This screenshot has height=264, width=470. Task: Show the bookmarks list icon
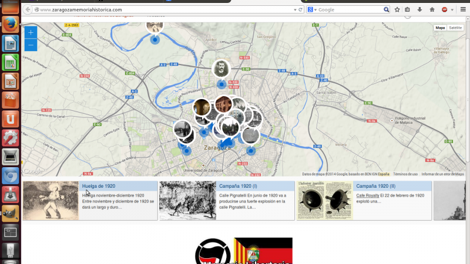408,10
